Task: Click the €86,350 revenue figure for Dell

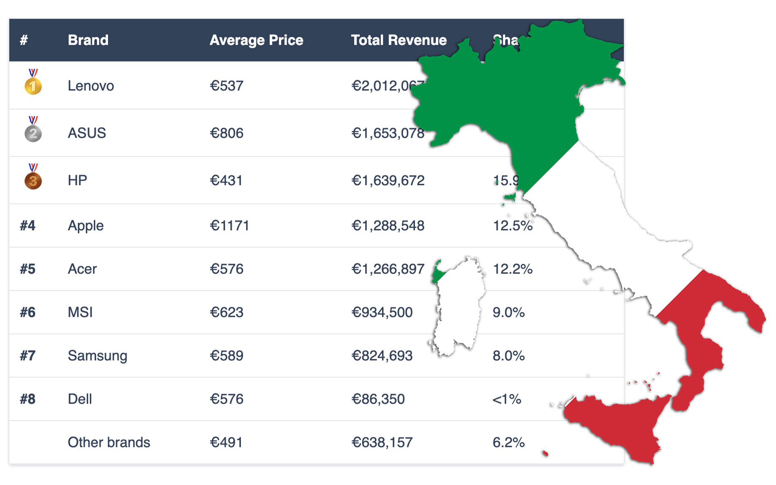Action: (378, 398)
